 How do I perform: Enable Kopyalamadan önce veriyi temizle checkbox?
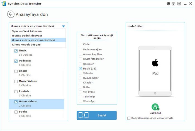point(129,118)
